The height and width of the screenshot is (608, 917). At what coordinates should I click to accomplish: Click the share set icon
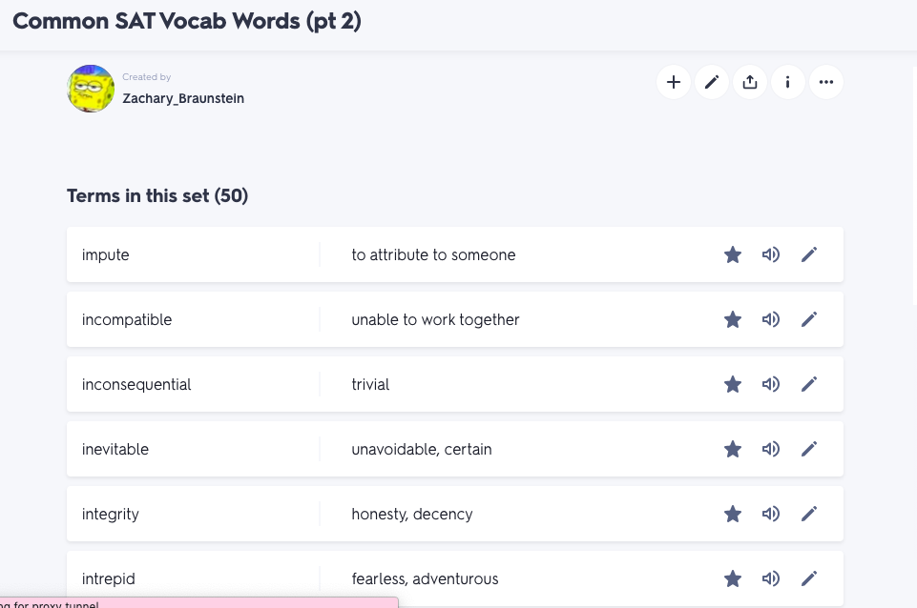pos(750,82)
